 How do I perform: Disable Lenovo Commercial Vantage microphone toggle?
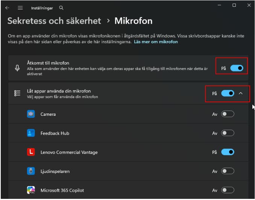(228, 152)
